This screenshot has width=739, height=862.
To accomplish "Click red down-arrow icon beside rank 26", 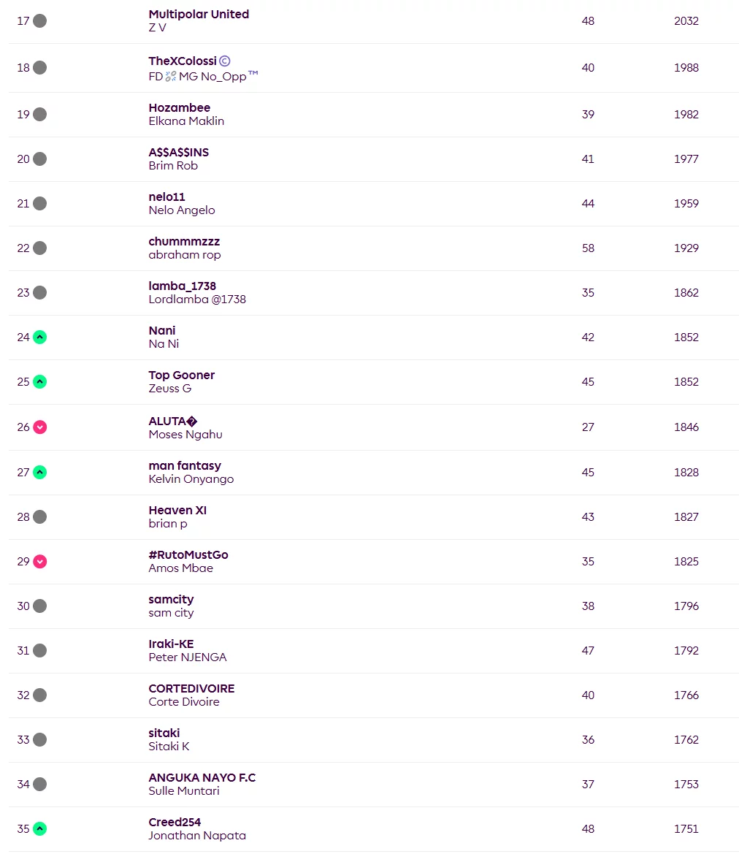I will coord(40,427).
